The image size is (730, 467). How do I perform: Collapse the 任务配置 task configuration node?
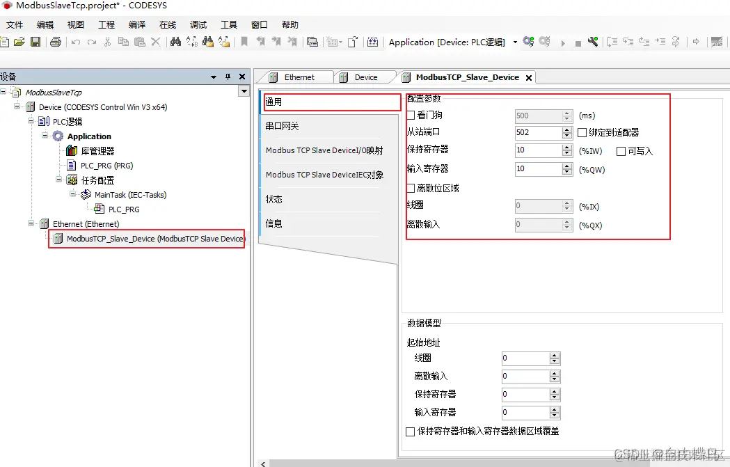pyautogui.click(x=59, y=180)
